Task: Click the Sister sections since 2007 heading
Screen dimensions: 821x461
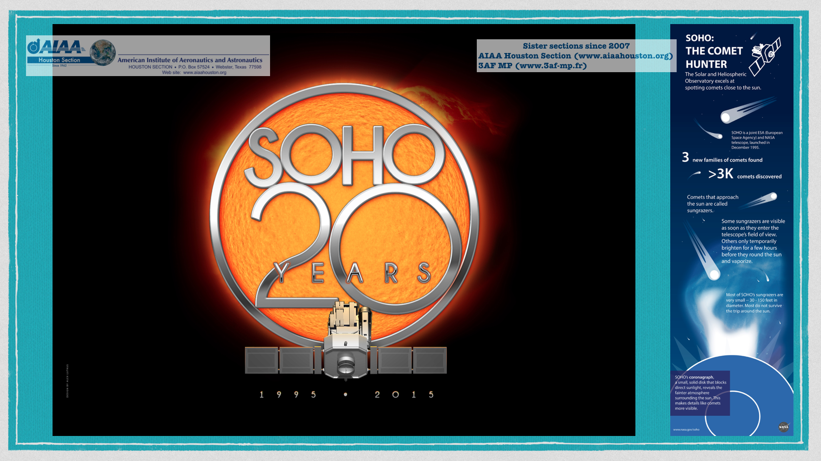Action: pyautogui.click(x=575, y=46)
